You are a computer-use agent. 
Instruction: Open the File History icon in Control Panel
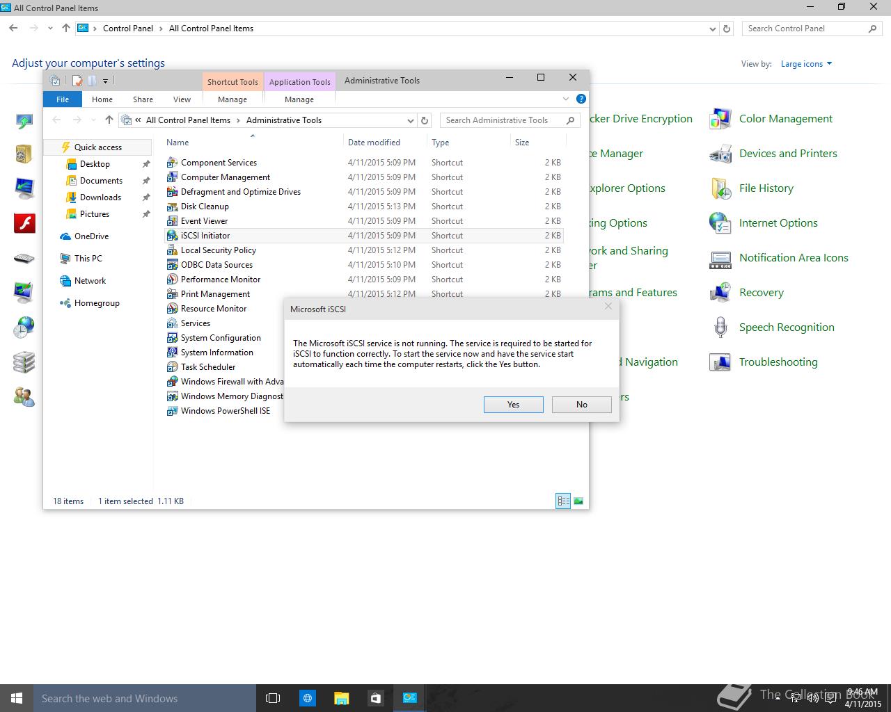[x=720, y=188]
